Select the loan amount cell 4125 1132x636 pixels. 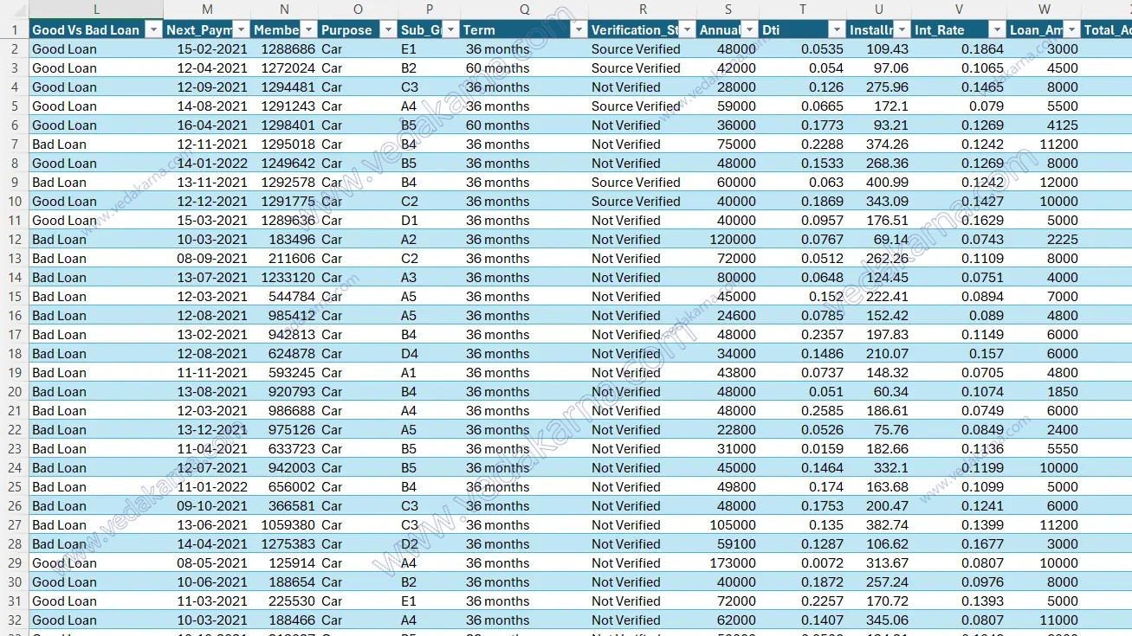[1045, 125]
